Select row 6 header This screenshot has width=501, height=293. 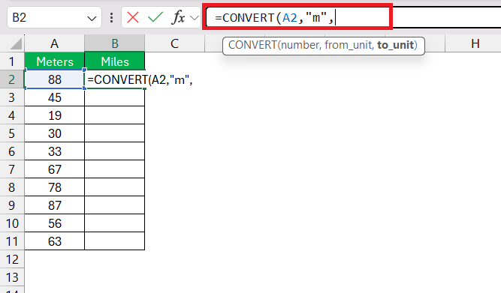tap(12, 151)
